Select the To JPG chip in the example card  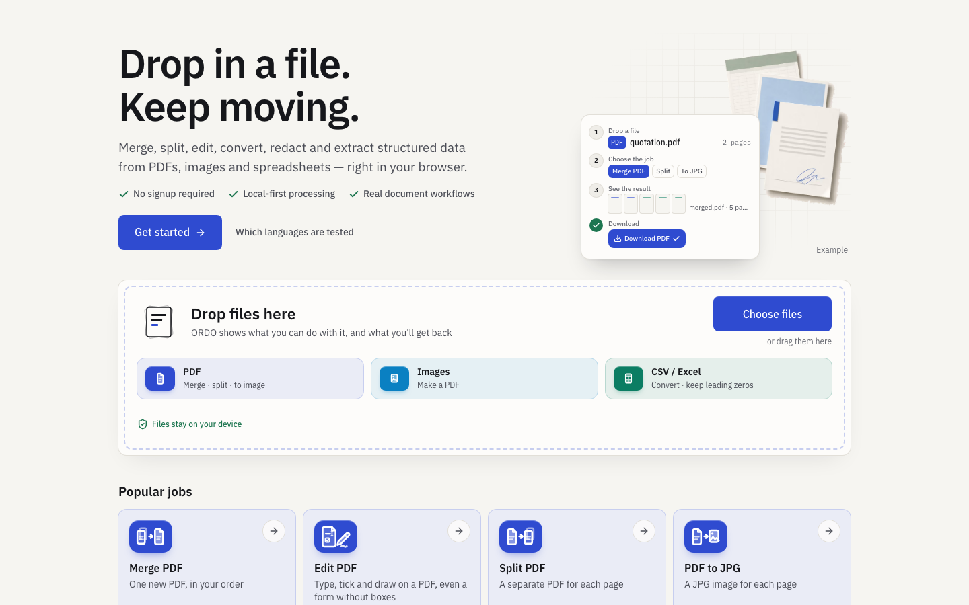692,171
